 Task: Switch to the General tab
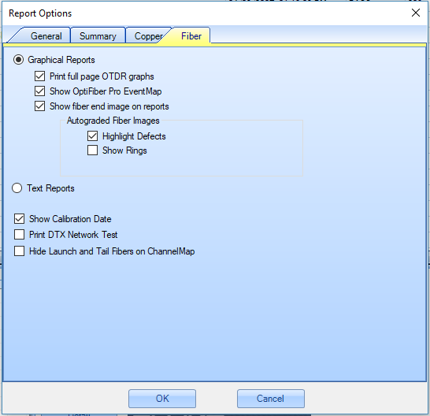tap(46, 36)
